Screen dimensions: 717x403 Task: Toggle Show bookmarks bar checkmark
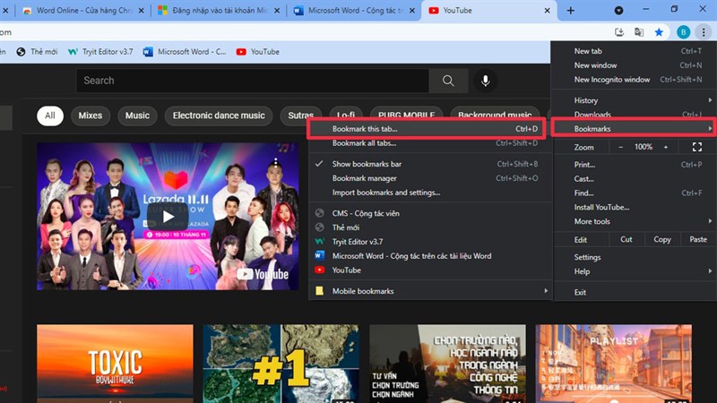point(430,164)
